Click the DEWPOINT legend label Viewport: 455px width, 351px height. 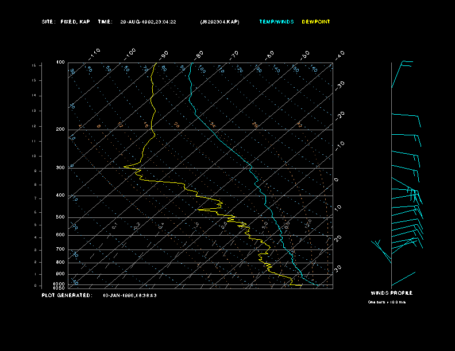point(316,22)
